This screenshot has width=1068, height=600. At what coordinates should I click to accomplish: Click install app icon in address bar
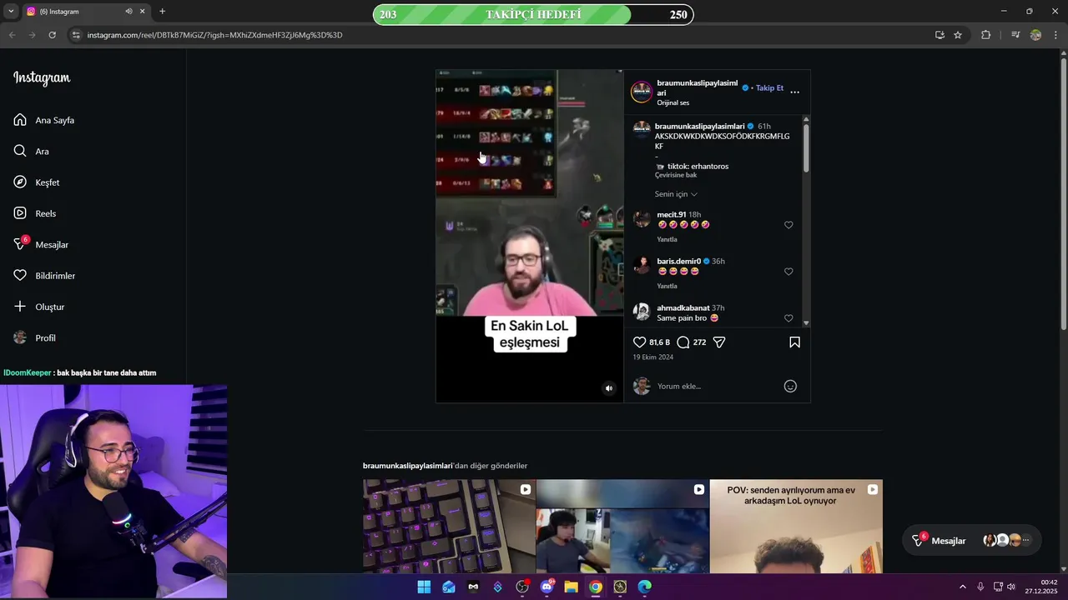[x=940, y=35]
